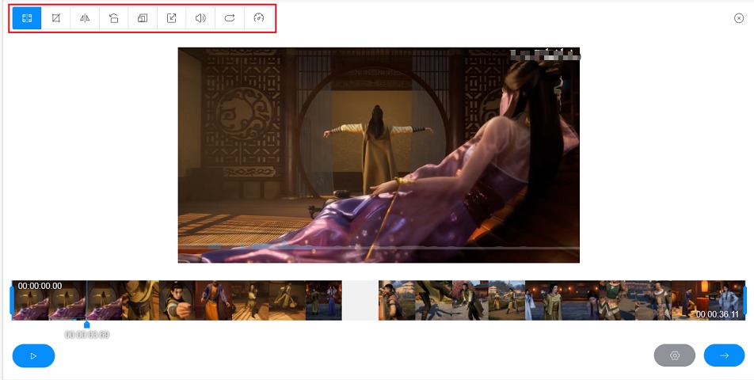Open the speed adjustment tool
Screen dimensions: 754x380
click(259, 18)
